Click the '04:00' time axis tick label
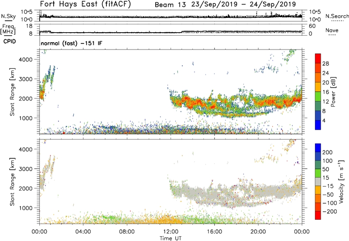The height and width of the screenshot is (241, 349). 83,232
